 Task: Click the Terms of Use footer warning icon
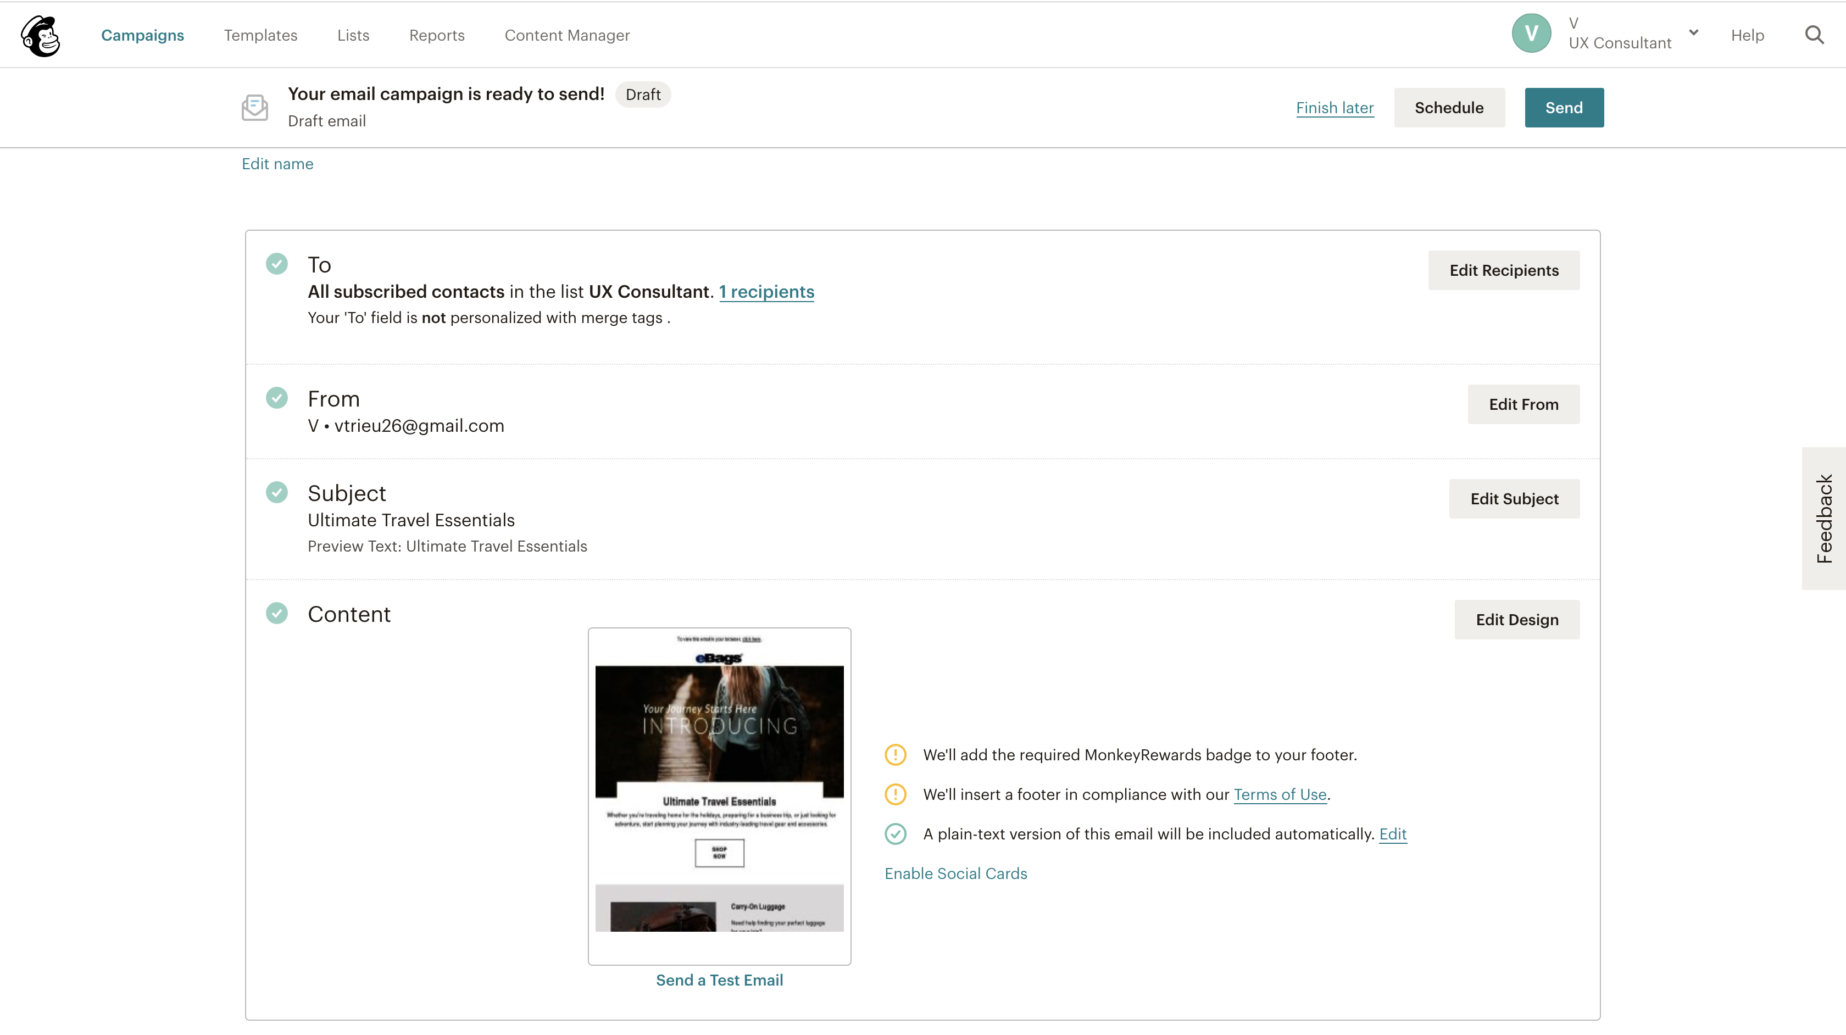coord(895,794)
